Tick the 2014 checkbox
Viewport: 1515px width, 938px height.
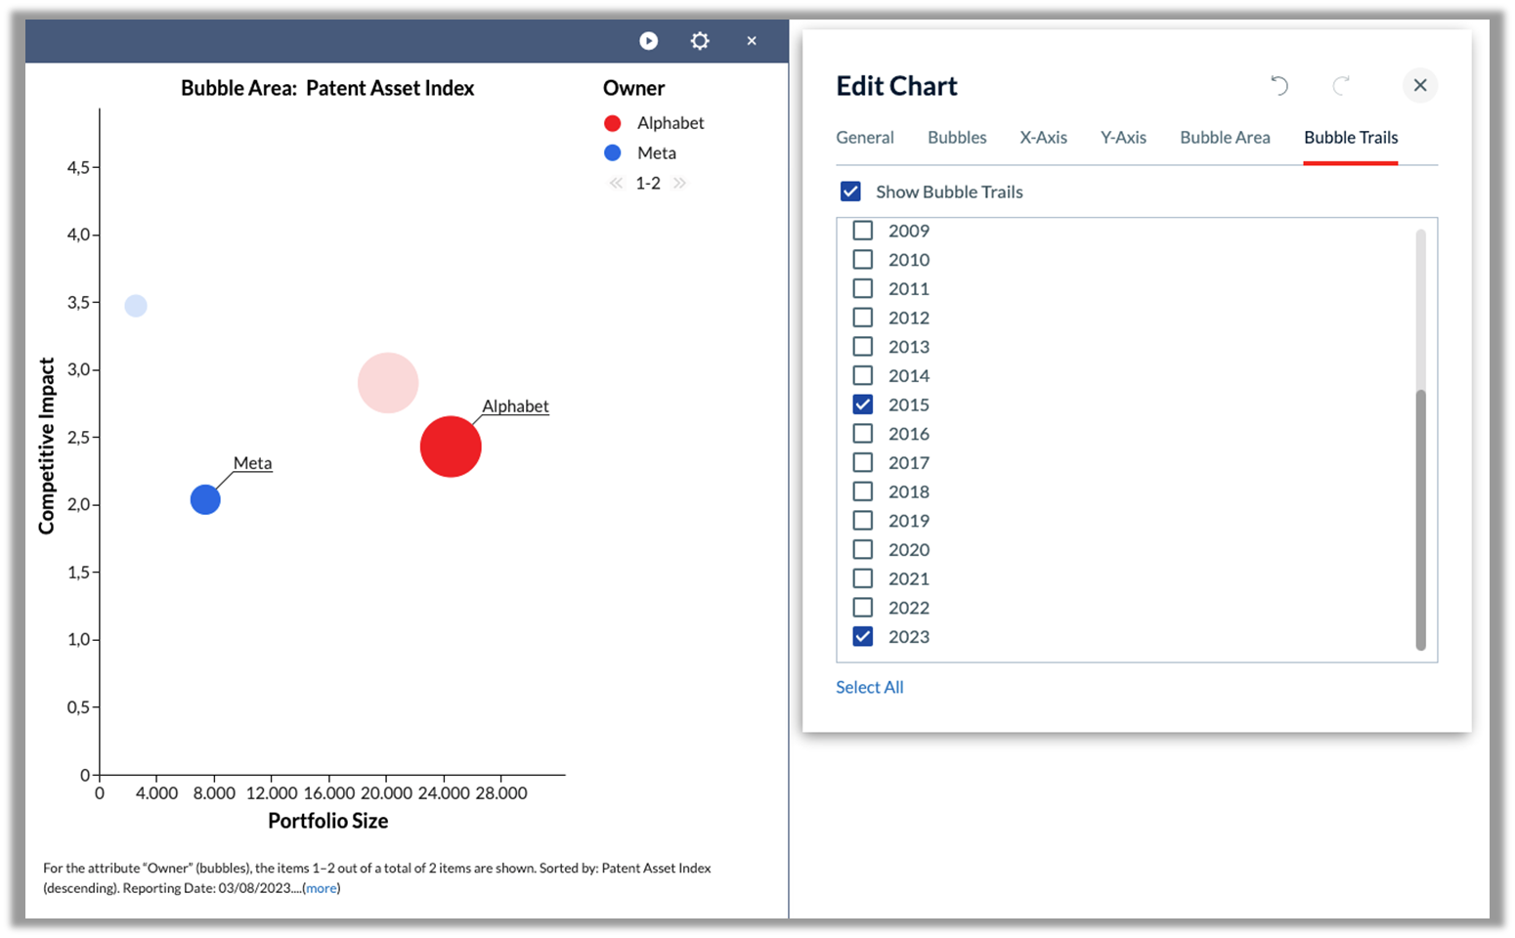[x=863, y=375]
